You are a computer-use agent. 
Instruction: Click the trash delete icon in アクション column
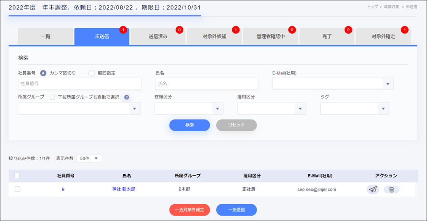click(391, 189)
